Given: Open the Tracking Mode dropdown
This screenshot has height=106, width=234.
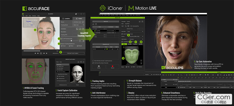Looking at the screenshot, I should (78, 25).
